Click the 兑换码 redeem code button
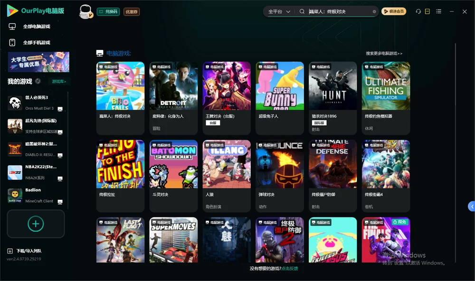Image resolution: width=475 pixels, height=281 pixels. point(108,12)
